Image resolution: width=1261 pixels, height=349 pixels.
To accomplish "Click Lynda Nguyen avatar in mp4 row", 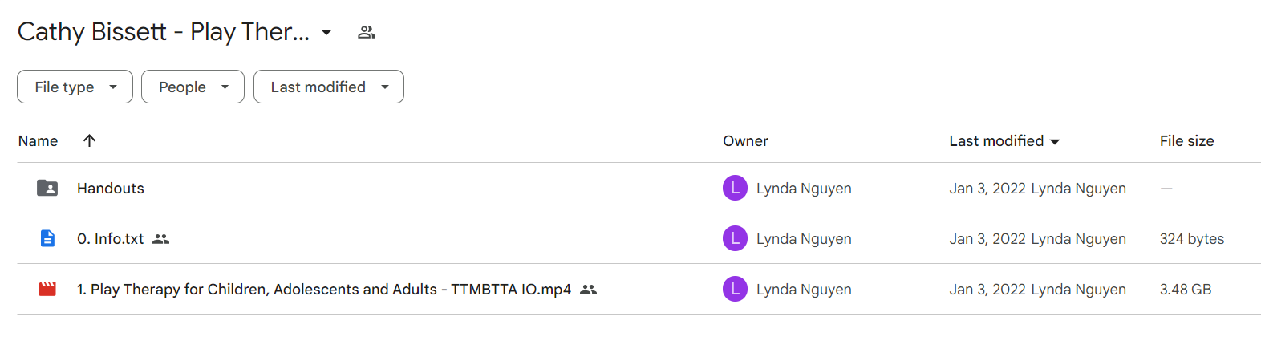I will (x=735, y=289).
